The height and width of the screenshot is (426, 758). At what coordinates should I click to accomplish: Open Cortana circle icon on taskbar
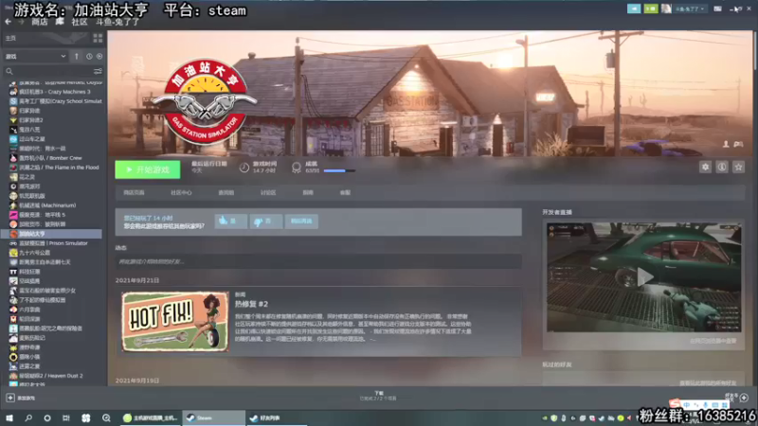tap(46, 417)
